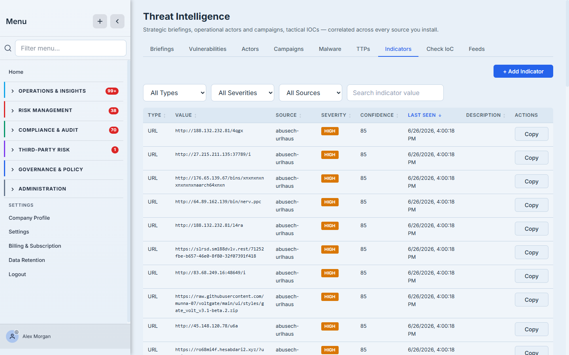
Task: Sort by Confidence column sort icon
Action: click(397, 116)
